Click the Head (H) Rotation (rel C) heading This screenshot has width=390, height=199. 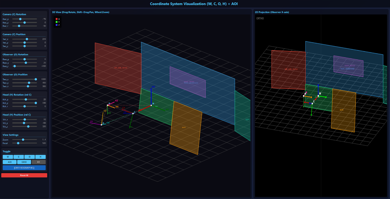click(x=17, y=94)
